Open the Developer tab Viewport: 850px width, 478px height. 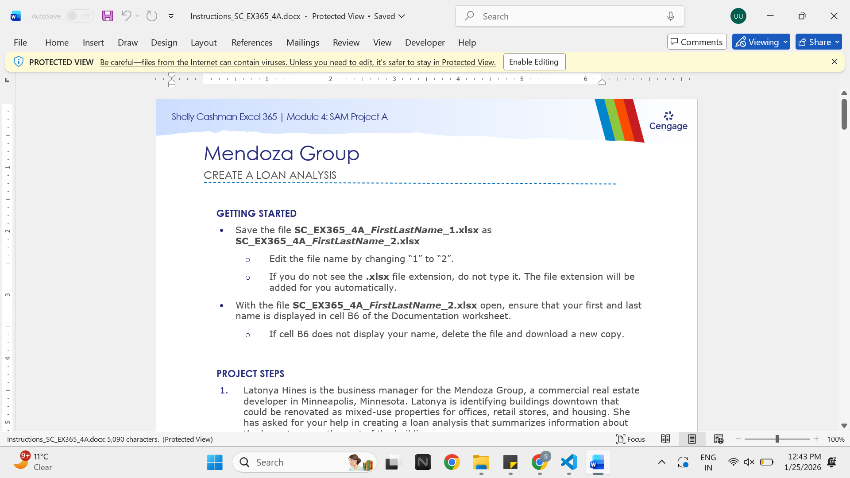point(425,42)
